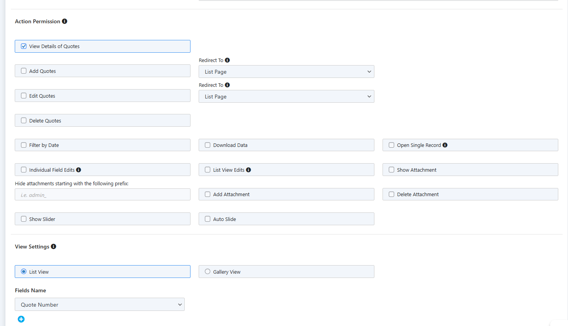Click info icon next to List View Edits
568x326 pixels.
pyautogui.click(x=248, y=170)
